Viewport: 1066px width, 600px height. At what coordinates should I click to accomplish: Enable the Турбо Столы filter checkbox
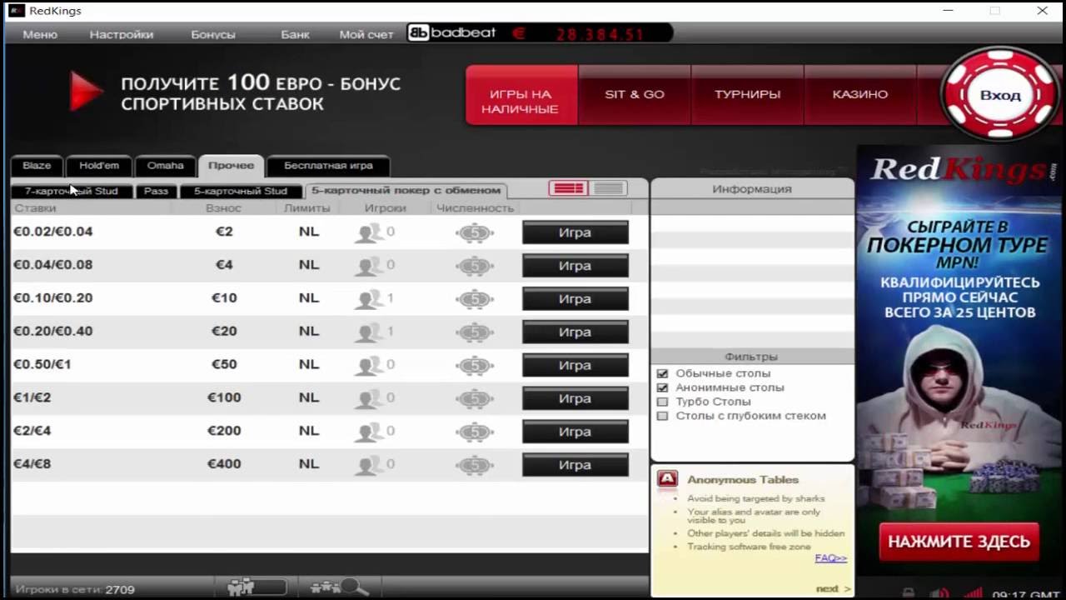click(663, 402)
